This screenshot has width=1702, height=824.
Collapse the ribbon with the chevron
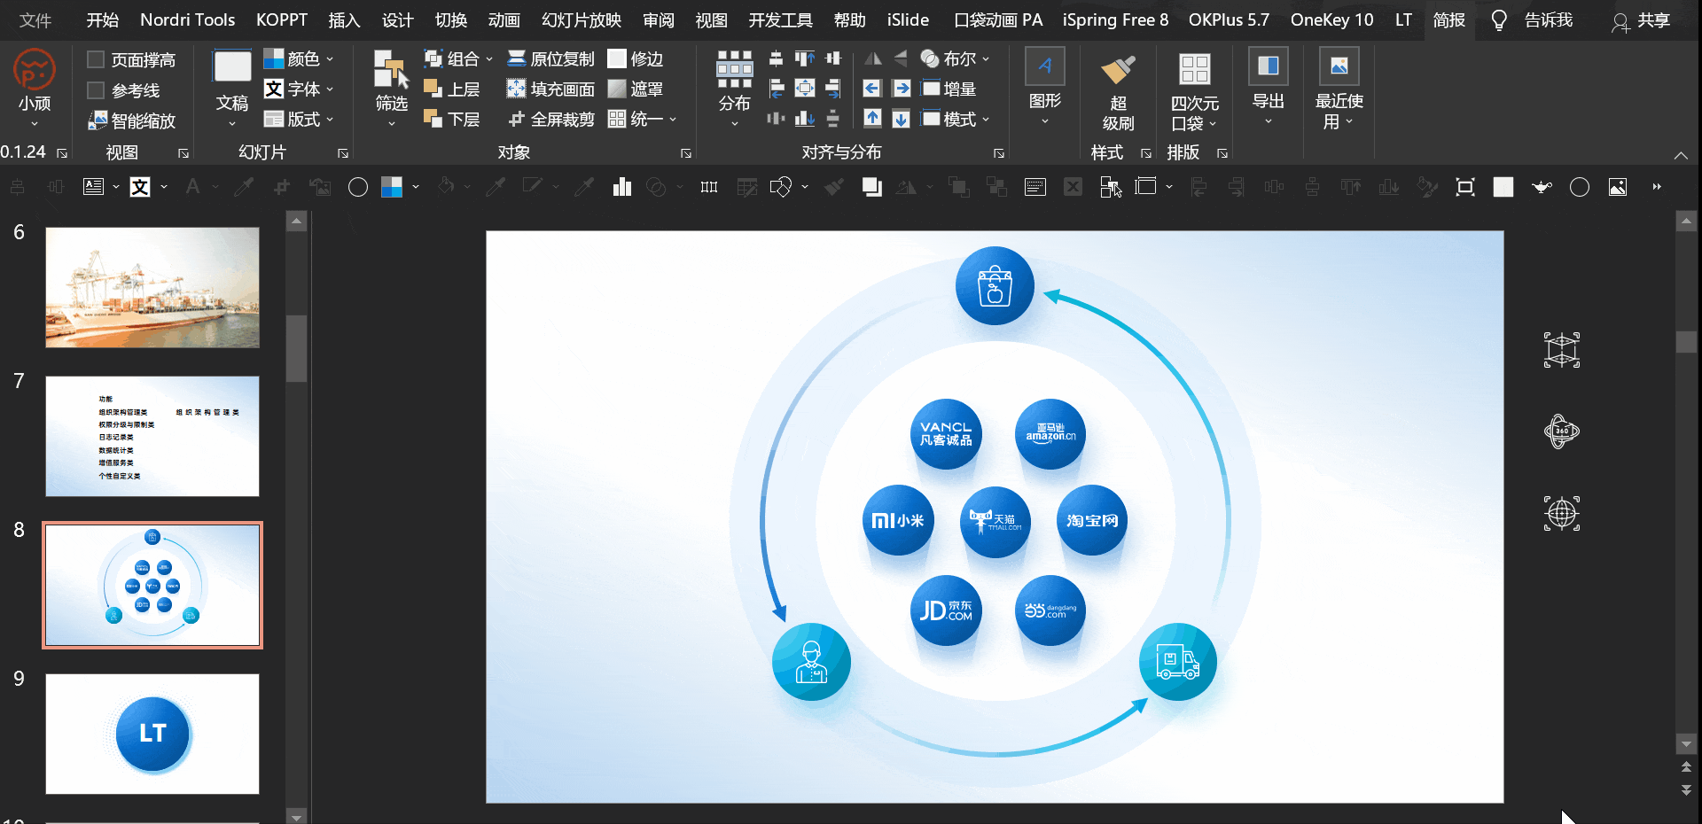point(1681,155)
